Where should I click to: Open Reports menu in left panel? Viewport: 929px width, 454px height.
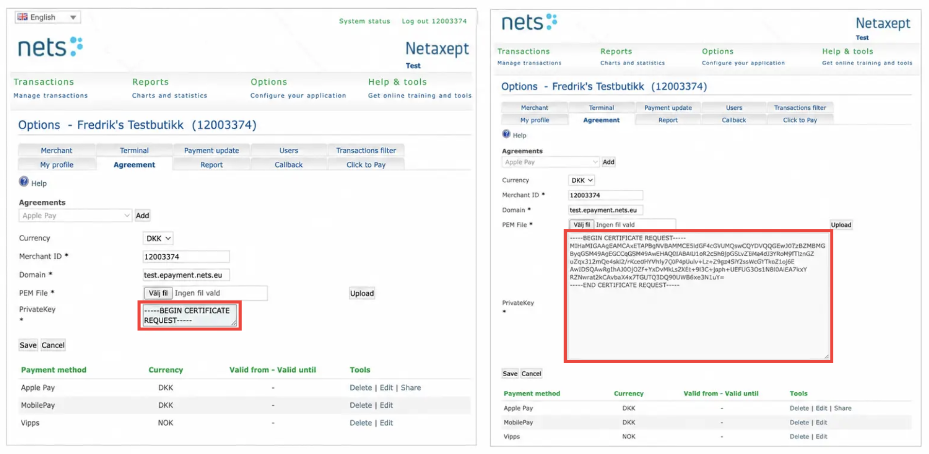tap(151, 82)
